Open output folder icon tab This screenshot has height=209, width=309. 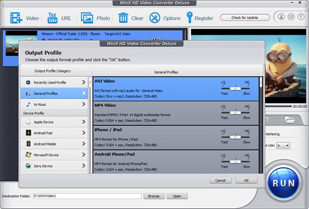[290, 120]
